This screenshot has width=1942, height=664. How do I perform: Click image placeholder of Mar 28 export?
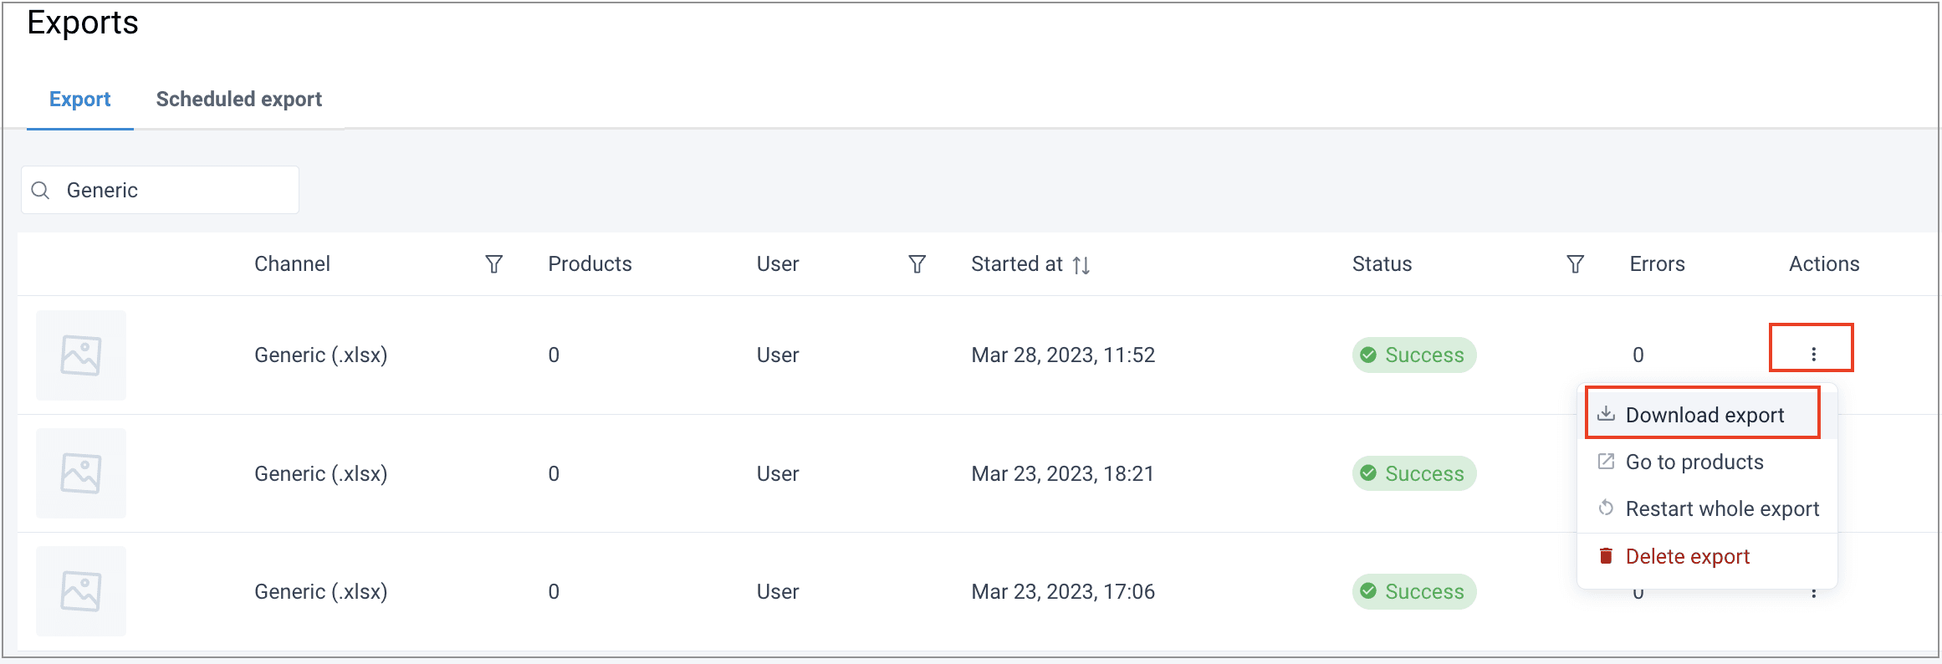[x=81, y=355]
